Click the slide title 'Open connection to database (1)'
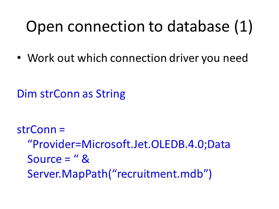The image size is (279, 209). pos(139,26)
